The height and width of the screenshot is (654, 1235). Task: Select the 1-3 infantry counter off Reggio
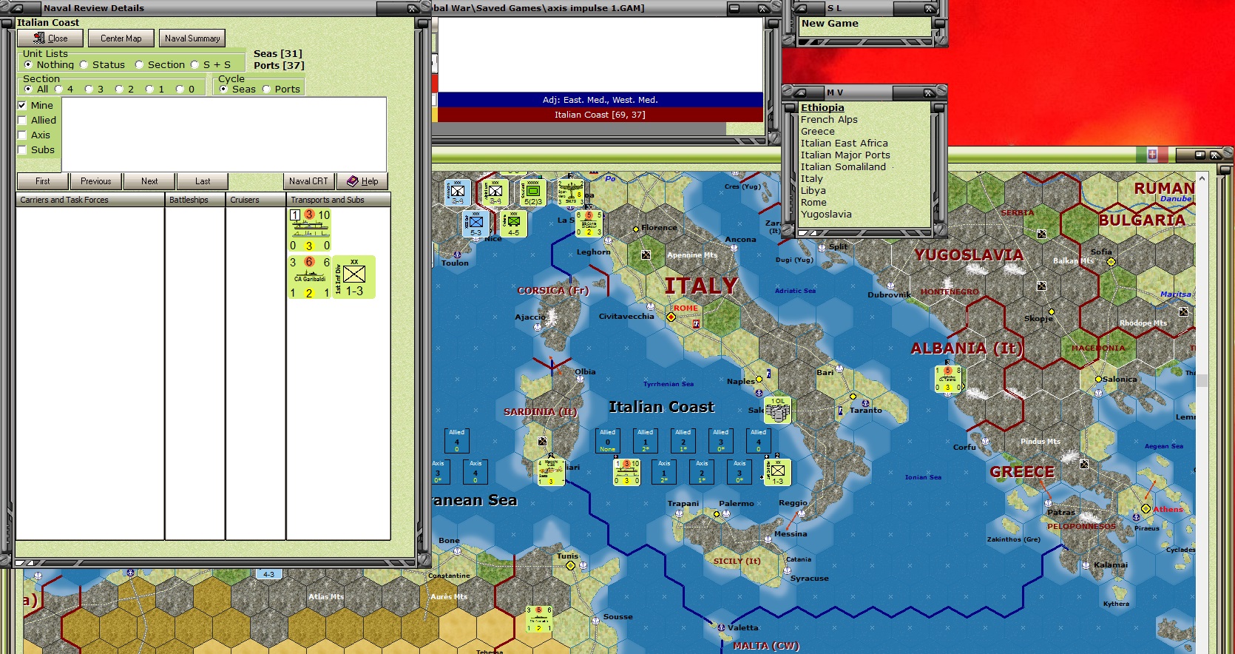[778, 472]
